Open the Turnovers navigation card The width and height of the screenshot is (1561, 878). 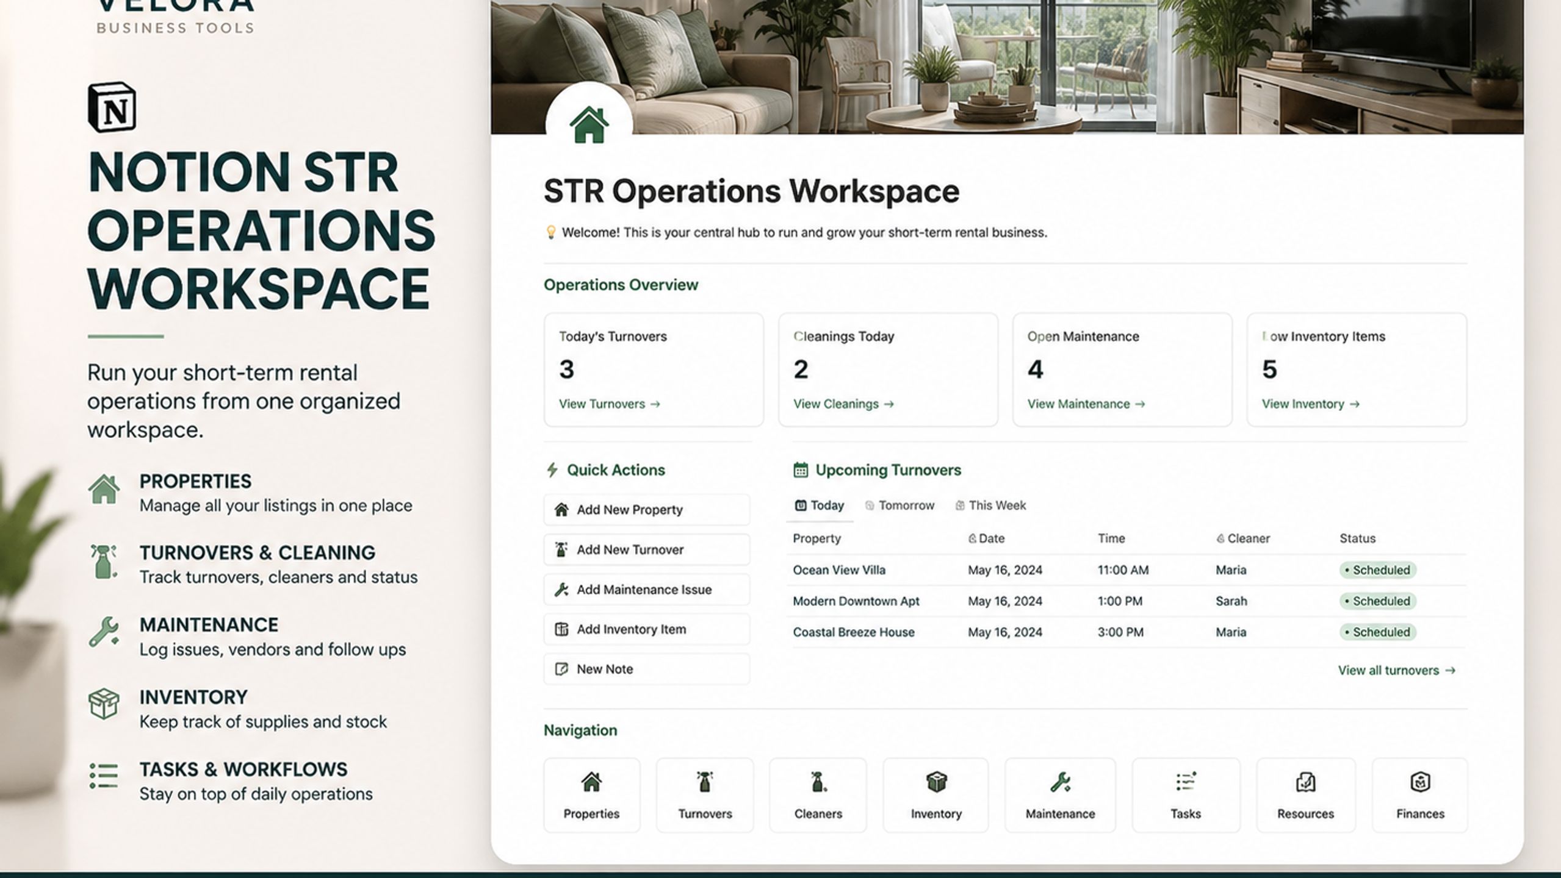[705, 795]
